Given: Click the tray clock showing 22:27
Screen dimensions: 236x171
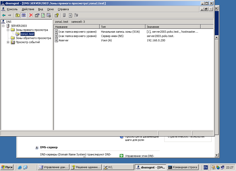Looking at the screenshot, I should pos(230,167).
